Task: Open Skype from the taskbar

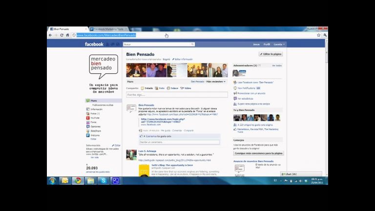Action: tap(104, 181)
